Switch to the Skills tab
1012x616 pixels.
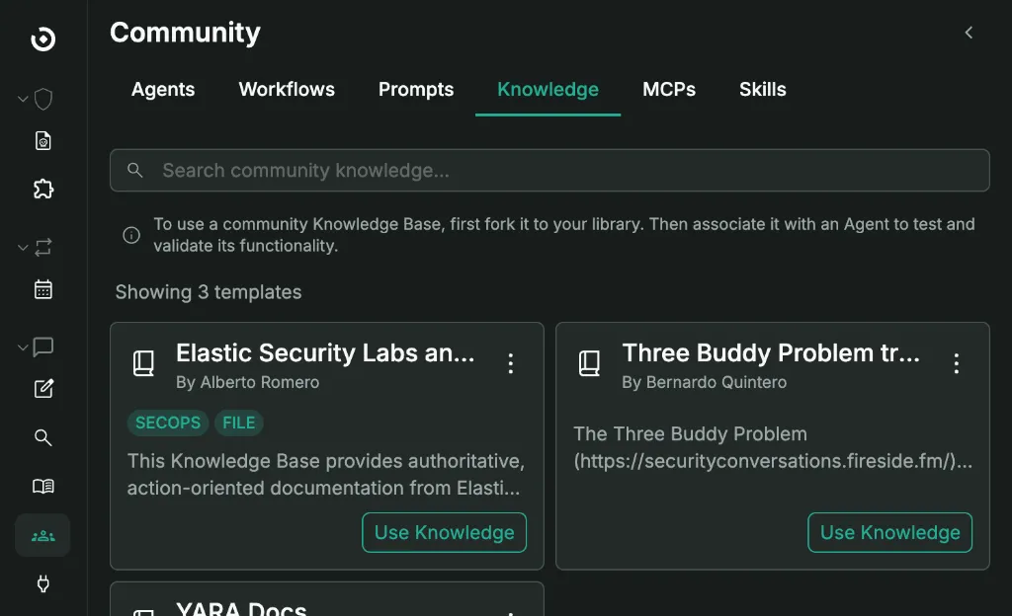pos(763,90)
